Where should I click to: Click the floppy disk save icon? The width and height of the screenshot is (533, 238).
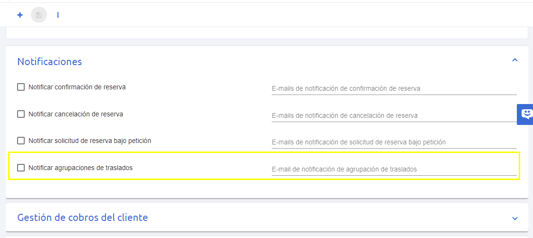[39, 15]
